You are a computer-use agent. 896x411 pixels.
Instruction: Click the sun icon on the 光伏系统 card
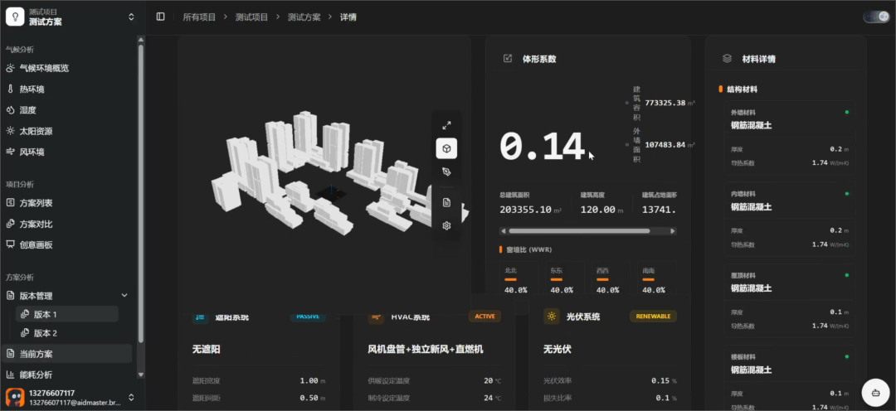[552, 317]
